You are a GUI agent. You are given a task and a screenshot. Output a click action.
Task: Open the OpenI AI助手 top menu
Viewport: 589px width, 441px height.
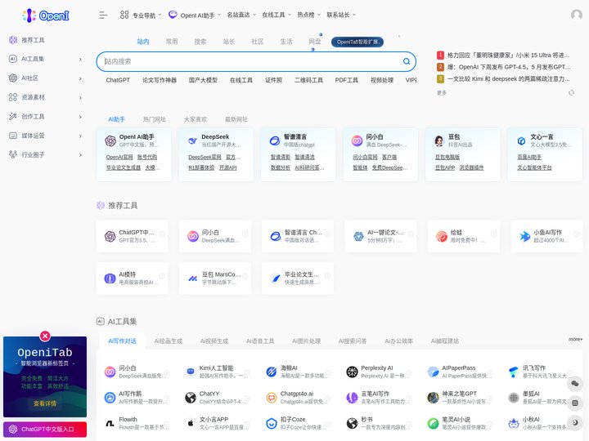click(194, 15)
